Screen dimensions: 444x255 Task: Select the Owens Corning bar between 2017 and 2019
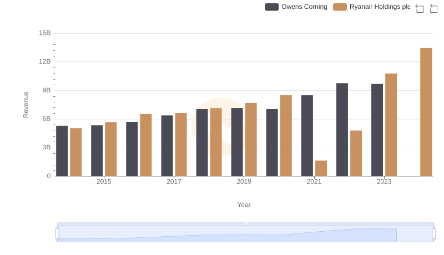(202, 143)
